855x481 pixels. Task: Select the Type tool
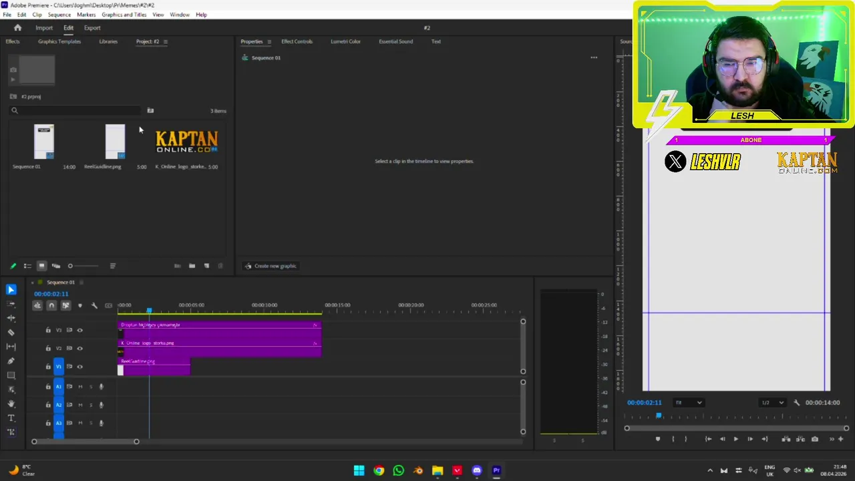pos(11,418)
